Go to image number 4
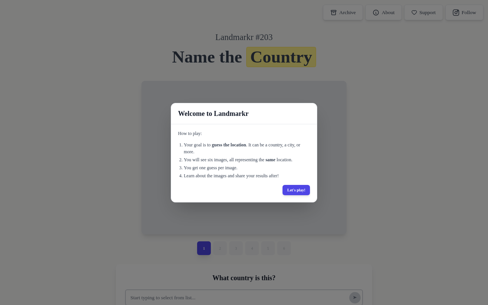488x305 pixels. 252,248
